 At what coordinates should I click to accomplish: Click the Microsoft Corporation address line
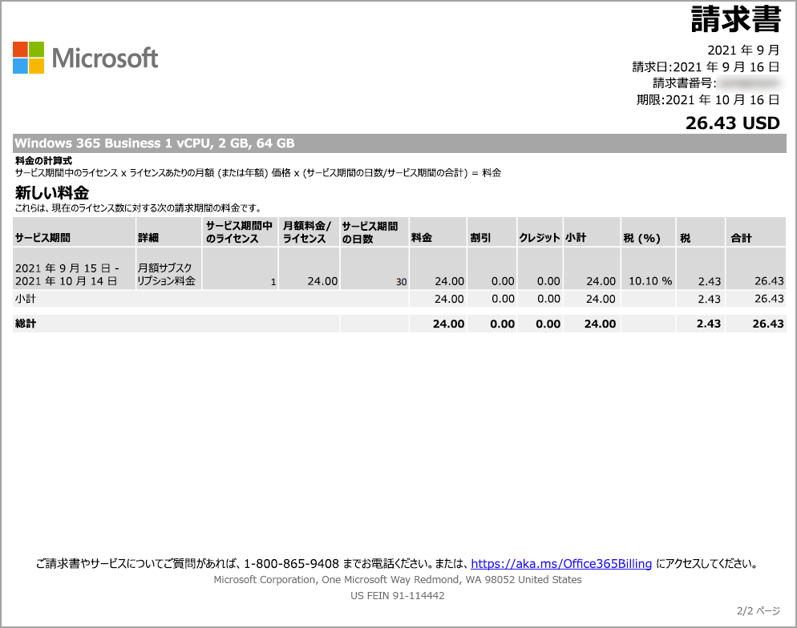coord(398,579)
